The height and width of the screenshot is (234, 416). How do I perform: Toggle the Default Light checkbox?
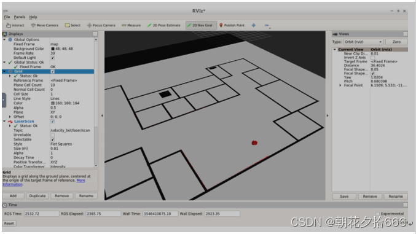pos(52,58)
